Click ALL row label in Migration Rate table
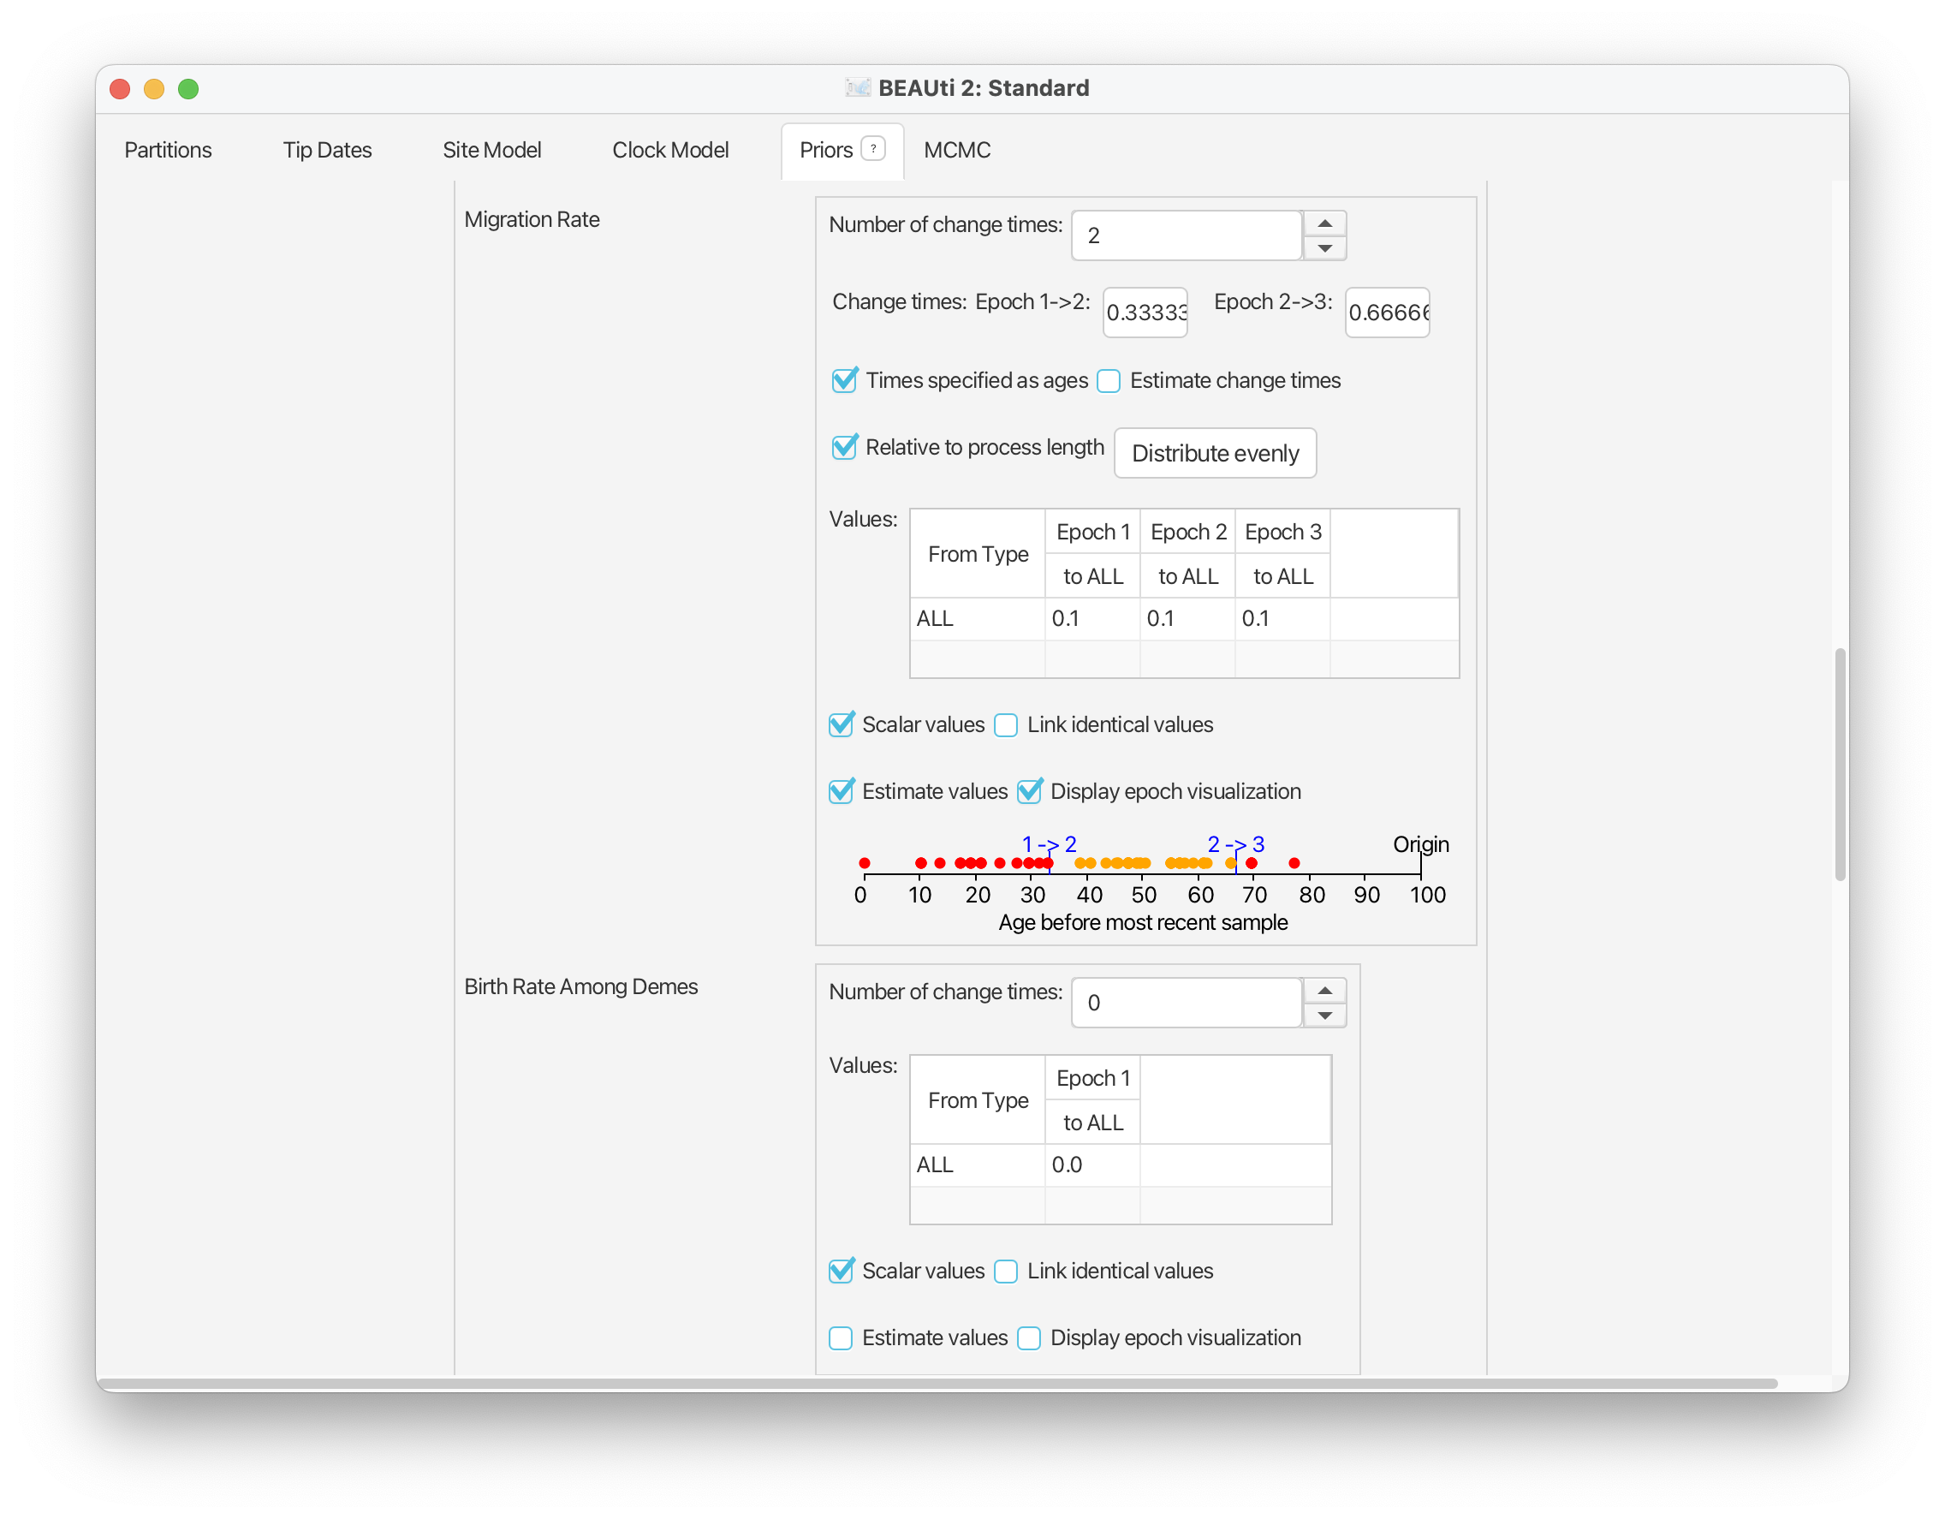Image resolution: width=1945 pixels, height=1519 pixels. (977, 618)
